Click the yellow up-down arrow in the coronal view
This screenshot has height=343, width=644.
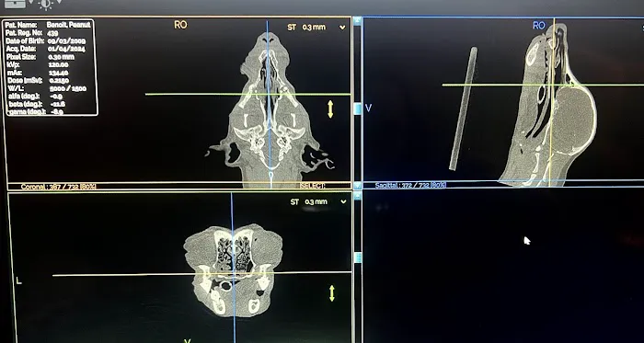coord(330,109)
